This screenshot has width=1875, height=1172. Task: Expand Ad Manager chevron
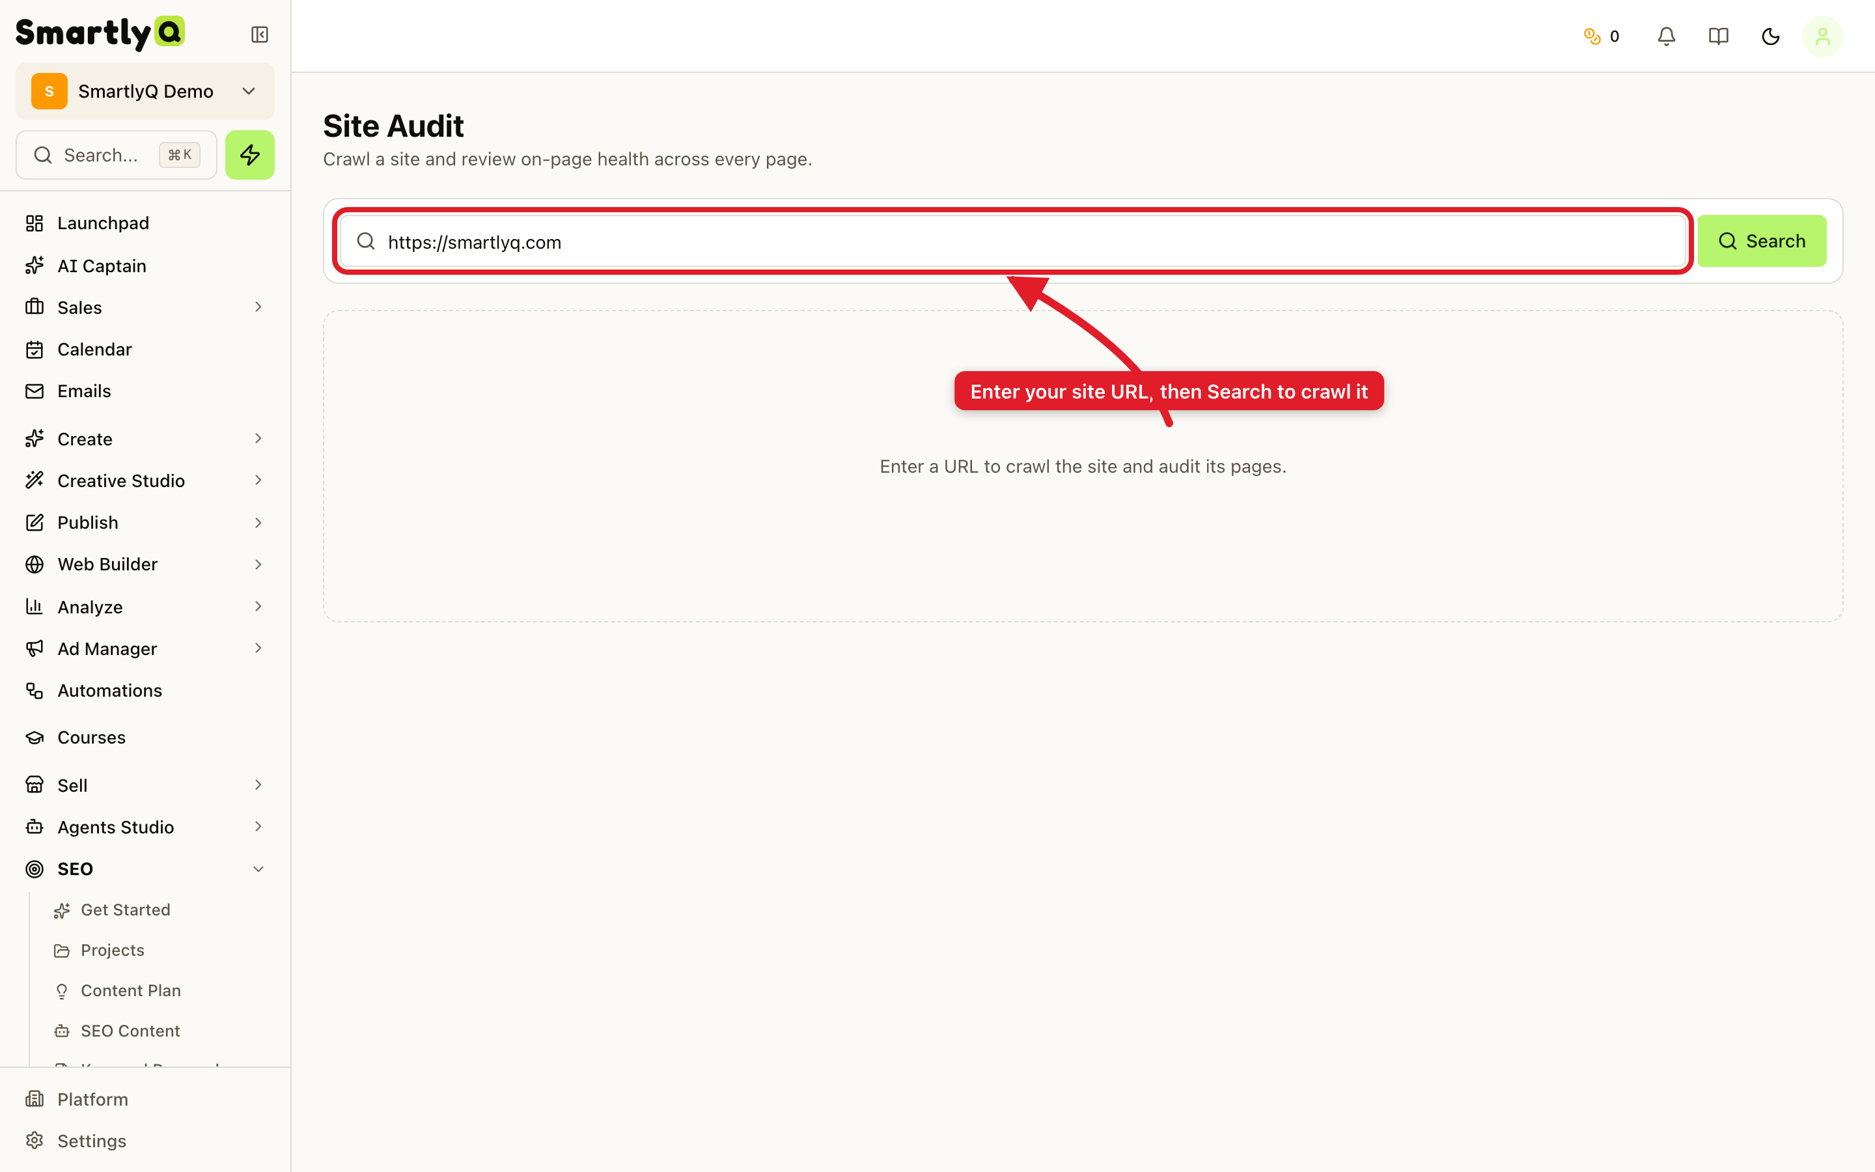pos(258,648)
